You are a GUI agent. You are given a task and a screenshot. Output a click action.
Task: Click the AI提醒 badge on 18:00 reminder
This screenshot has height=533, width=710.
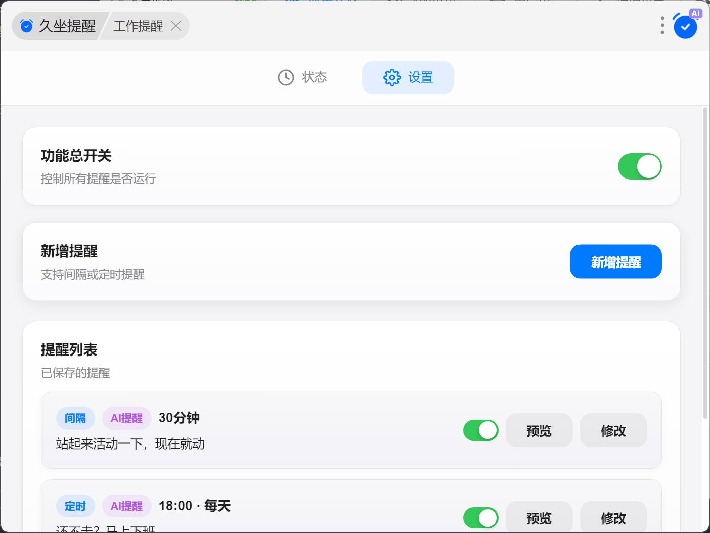click(127, 506)
